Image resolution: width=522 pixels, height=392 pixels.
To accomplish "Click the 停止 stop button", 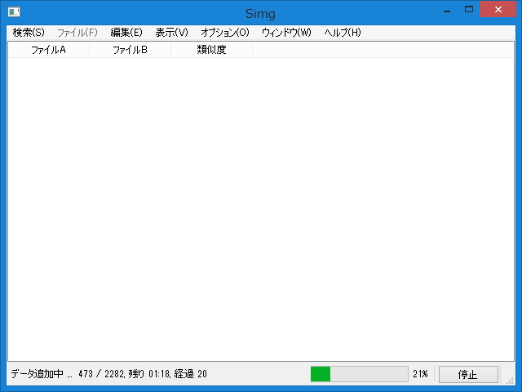I will pos(468,374).
